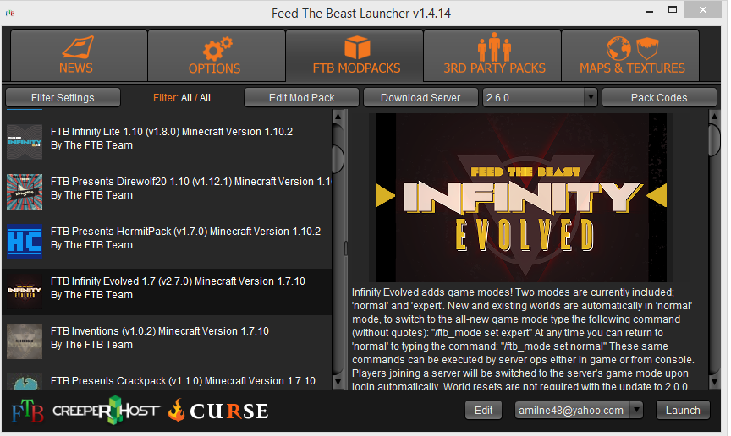
Task: Open the News tab
Action: pos(79,56)
